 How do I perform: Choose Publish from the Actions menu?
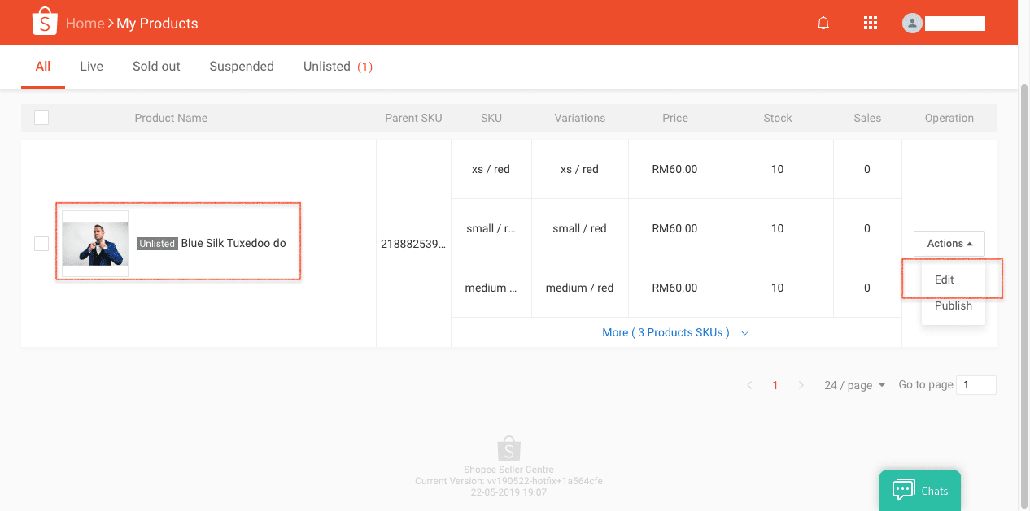coord(953,306)
